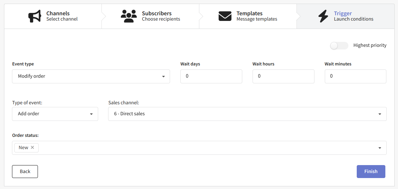
Task: Click the New status tag label
Action: click(x=23, y=147)
